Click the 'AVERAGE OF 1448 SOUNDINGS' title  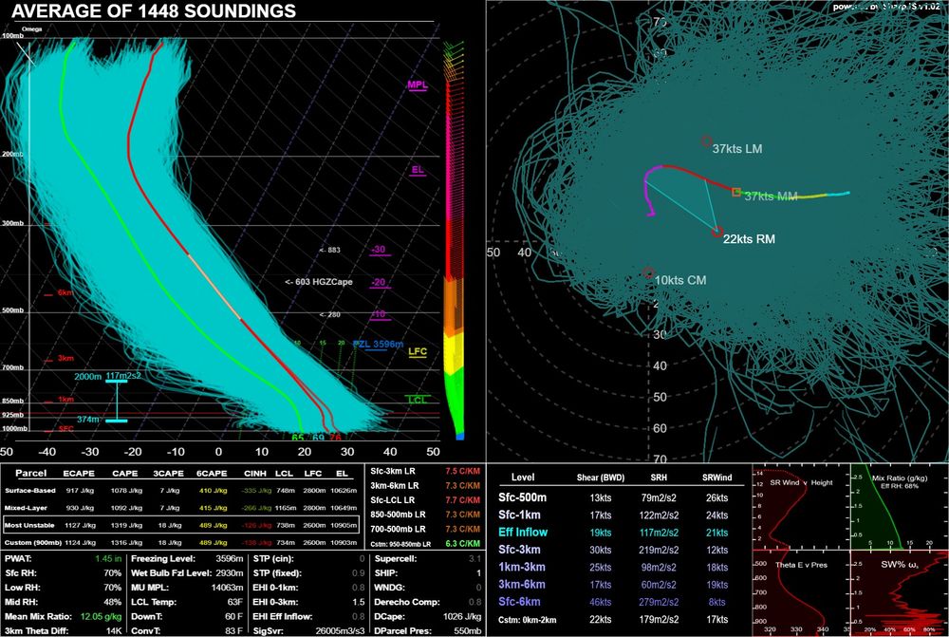(154, 10)
